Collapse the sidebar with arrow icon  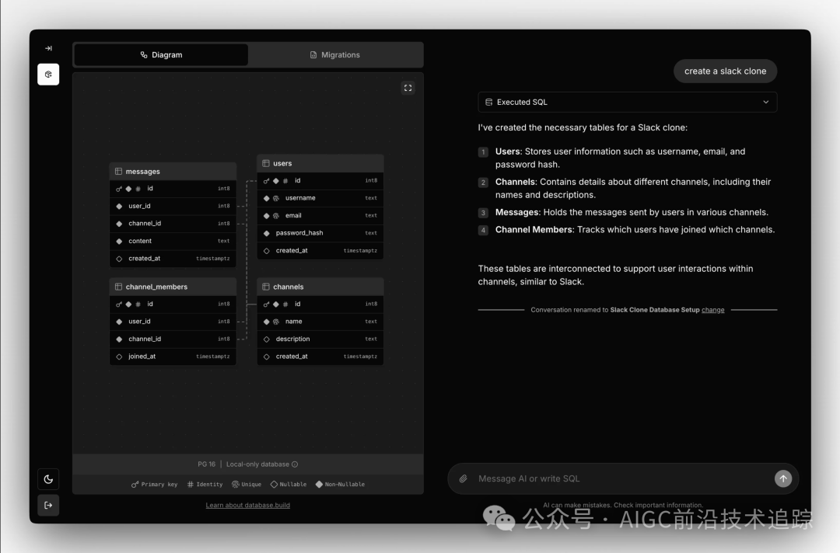[48, 48]
